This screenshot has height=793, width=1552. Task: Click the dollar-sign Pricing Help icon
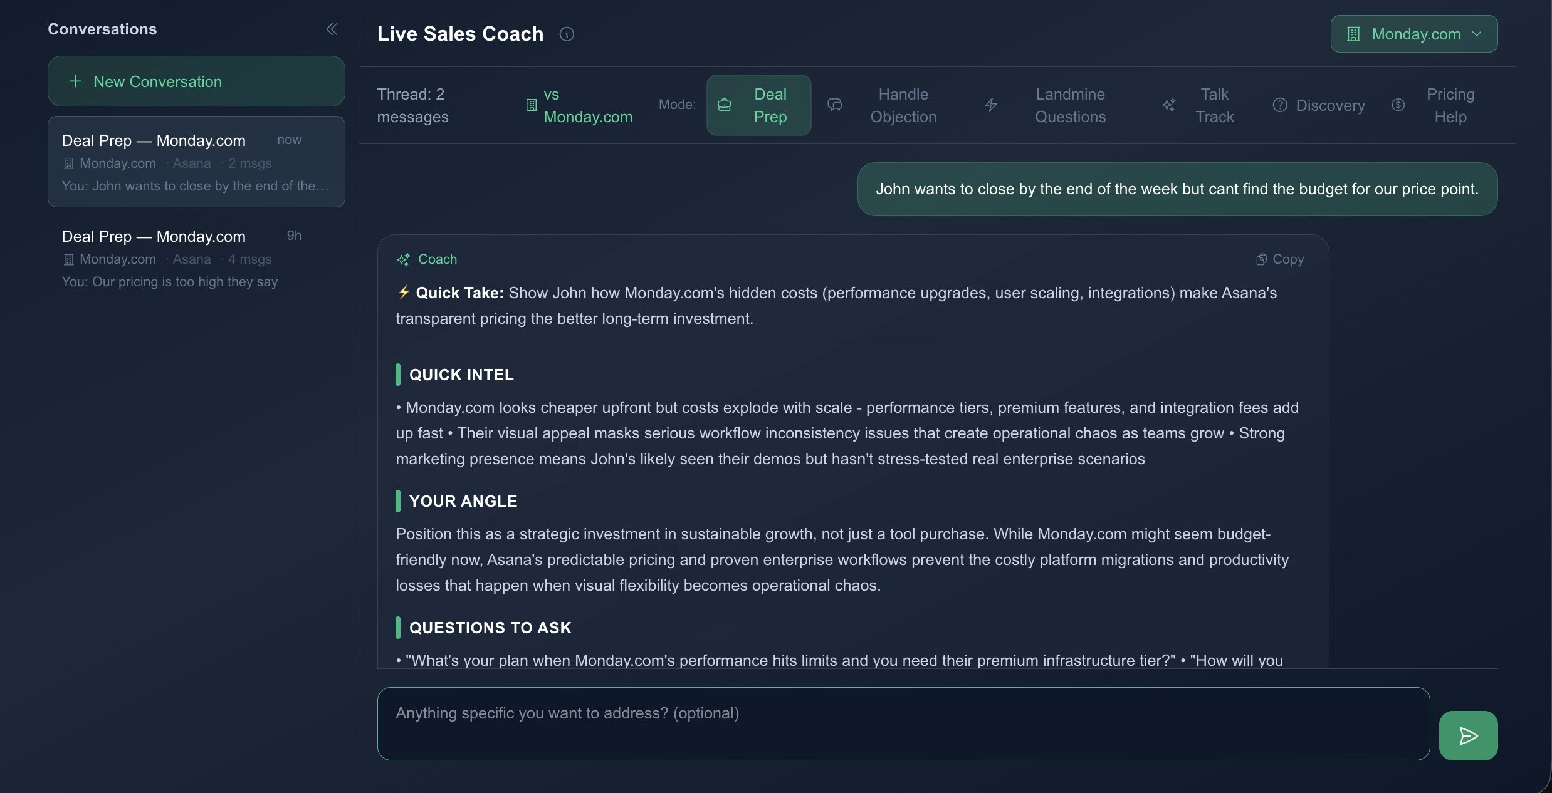(1398, 105)
